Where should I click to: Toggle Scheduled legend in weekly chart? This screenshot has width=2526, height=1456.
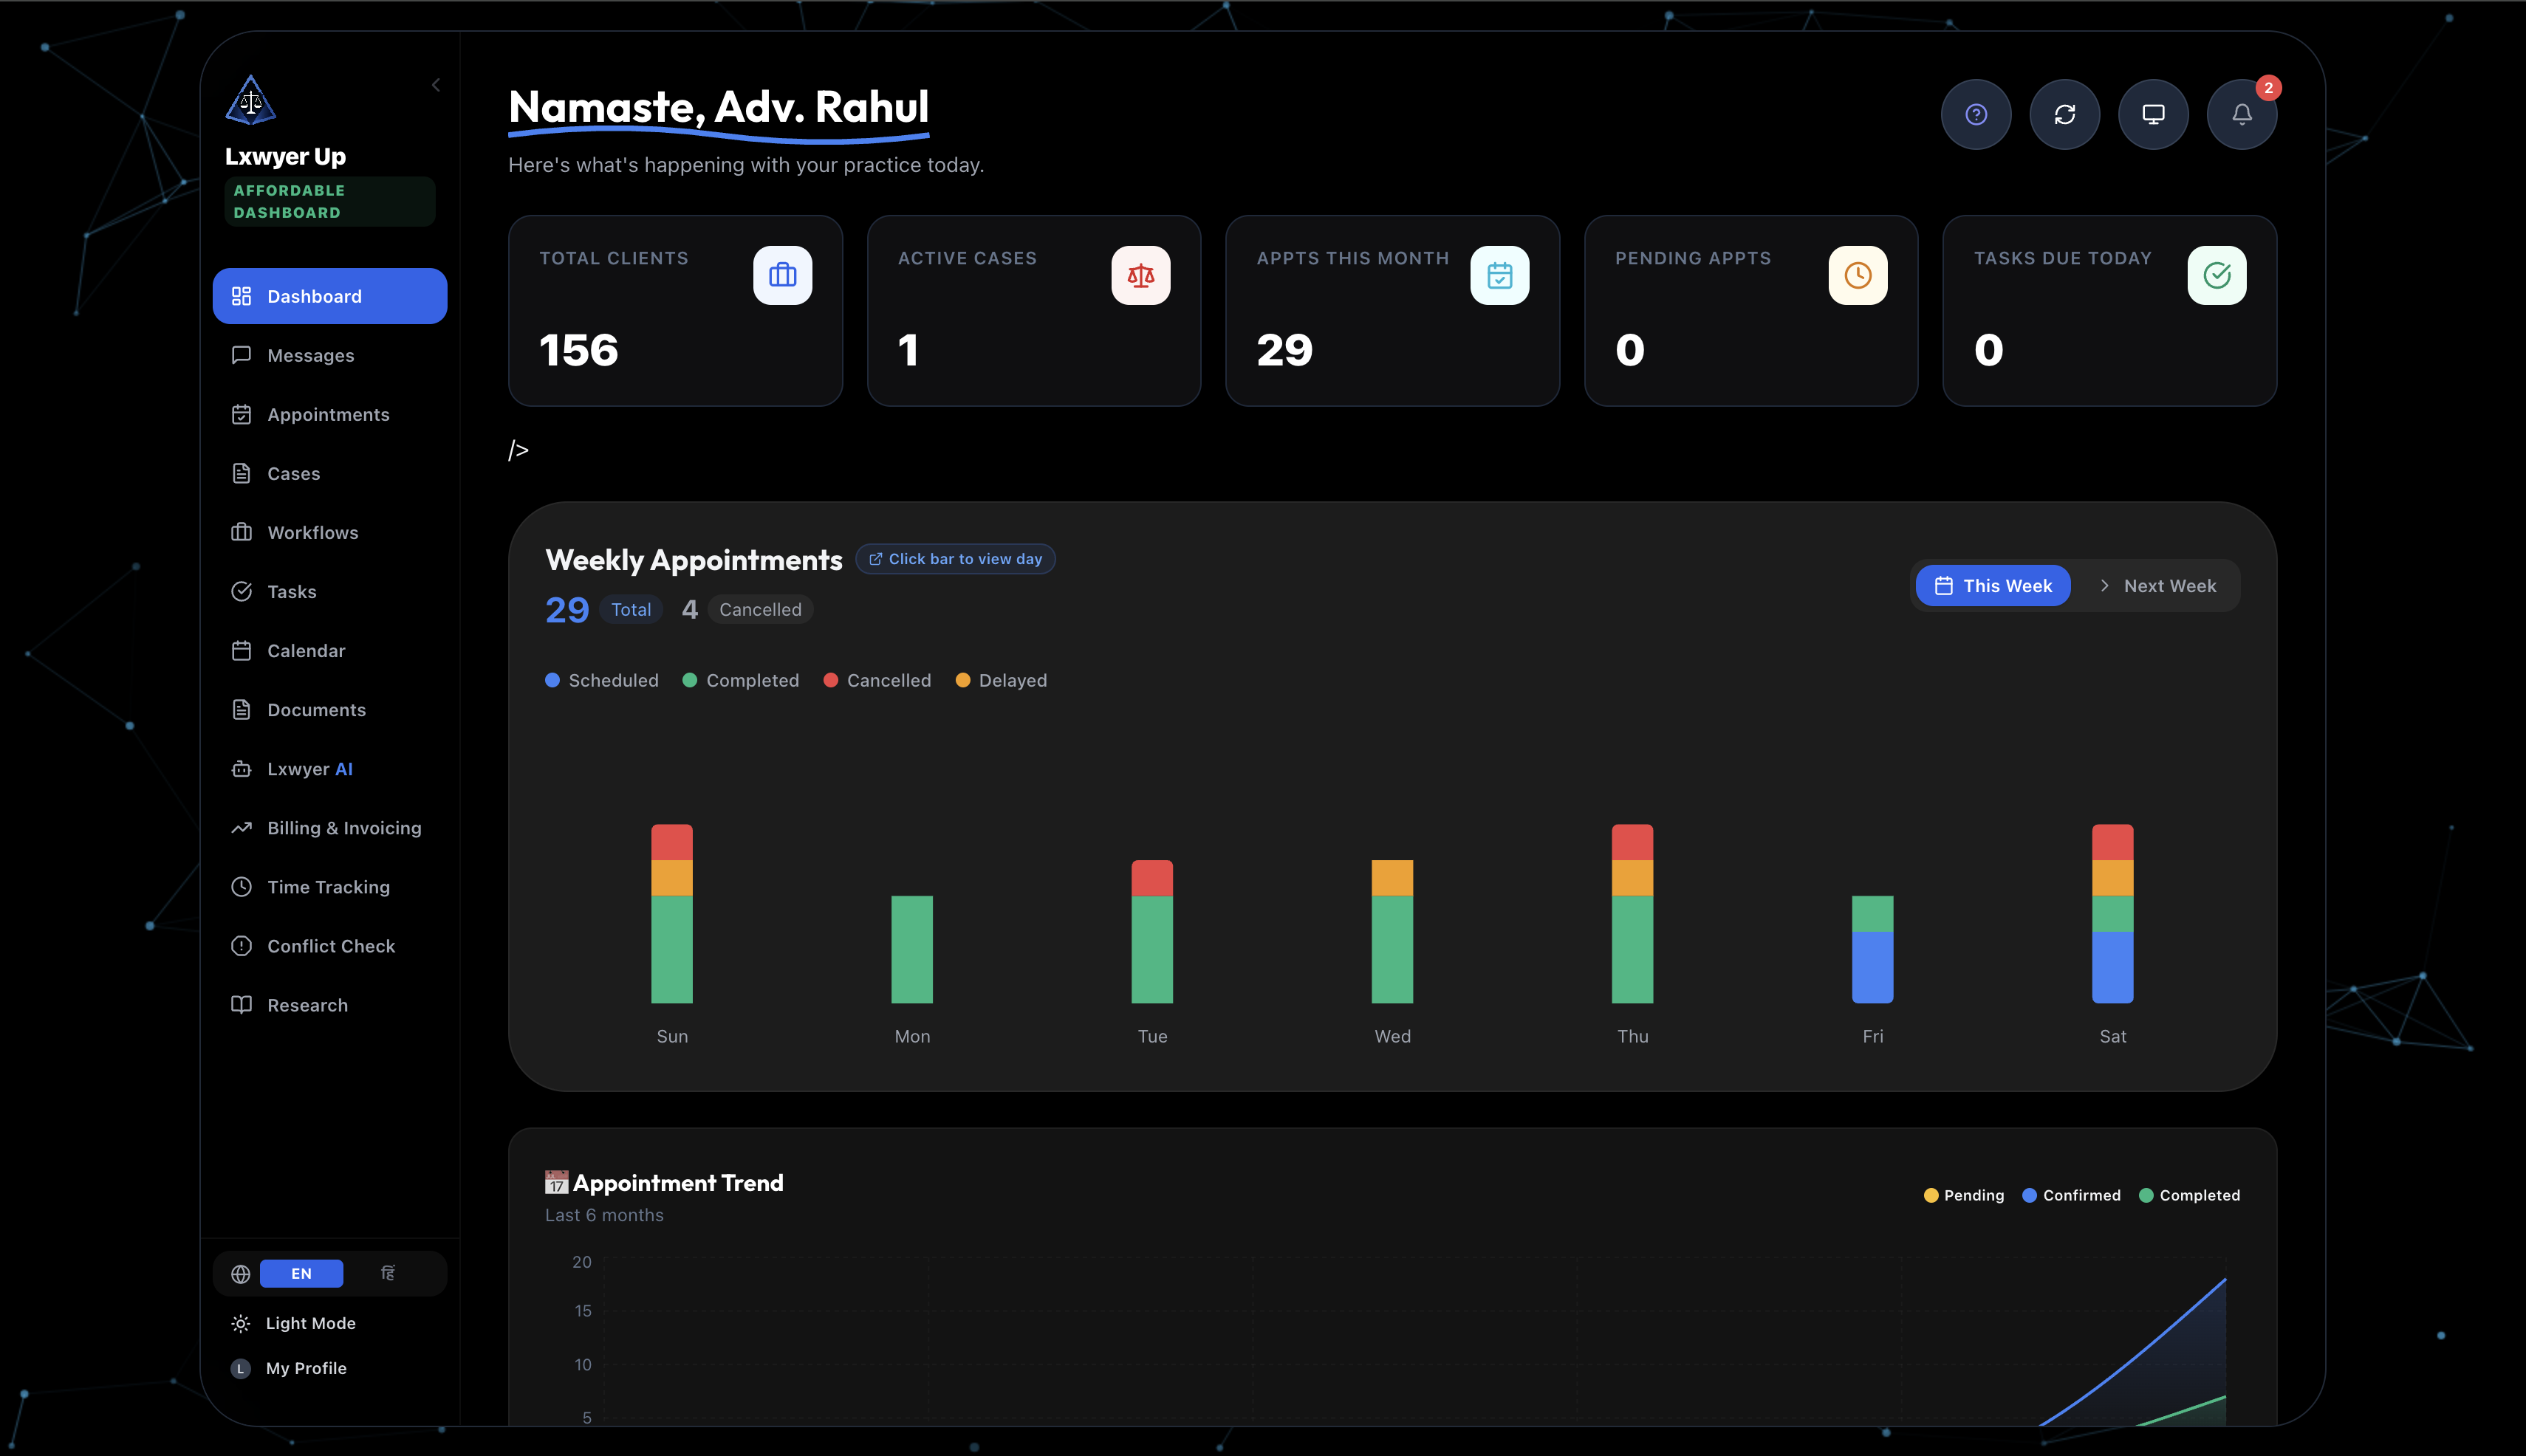click(602, 680)
